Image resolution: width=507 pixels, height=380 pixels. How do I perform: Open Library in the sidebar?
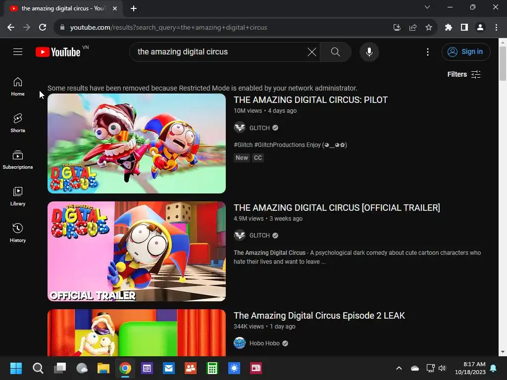click(18, 196)
